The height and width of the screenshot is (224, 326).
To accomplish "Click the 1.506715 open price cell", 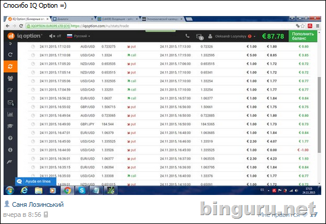I will pyautogui.click(x=108, y=107).
